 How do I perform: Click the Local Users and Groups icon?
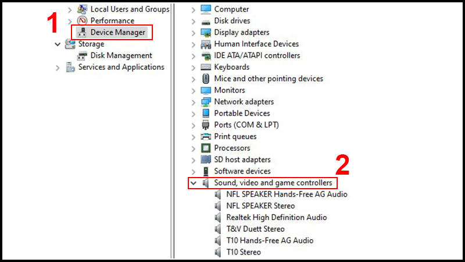pos(82,9)
